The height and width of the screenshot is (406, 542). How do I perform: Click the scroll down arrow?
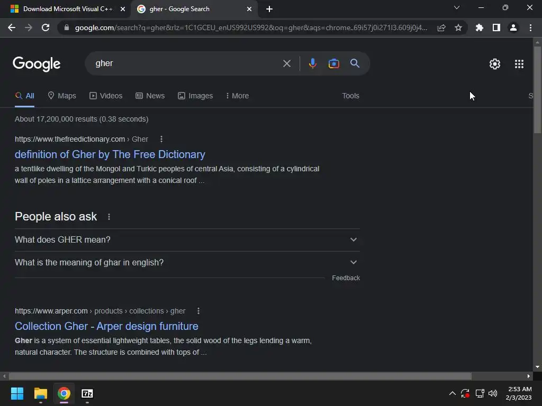coord(537,367)
